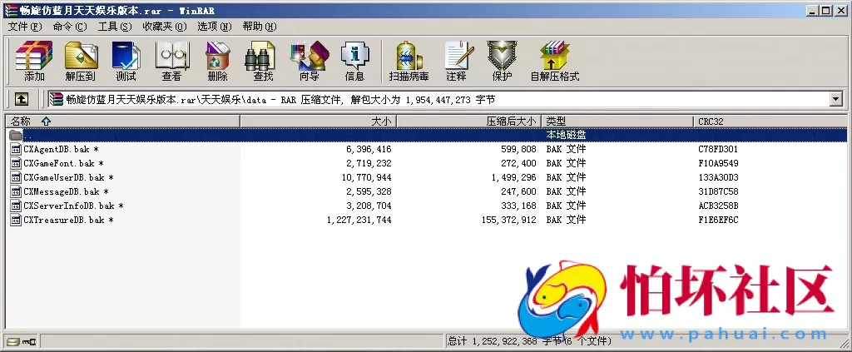Click CRC value C78FD301

pyautogui.click(x=718, y=149)
